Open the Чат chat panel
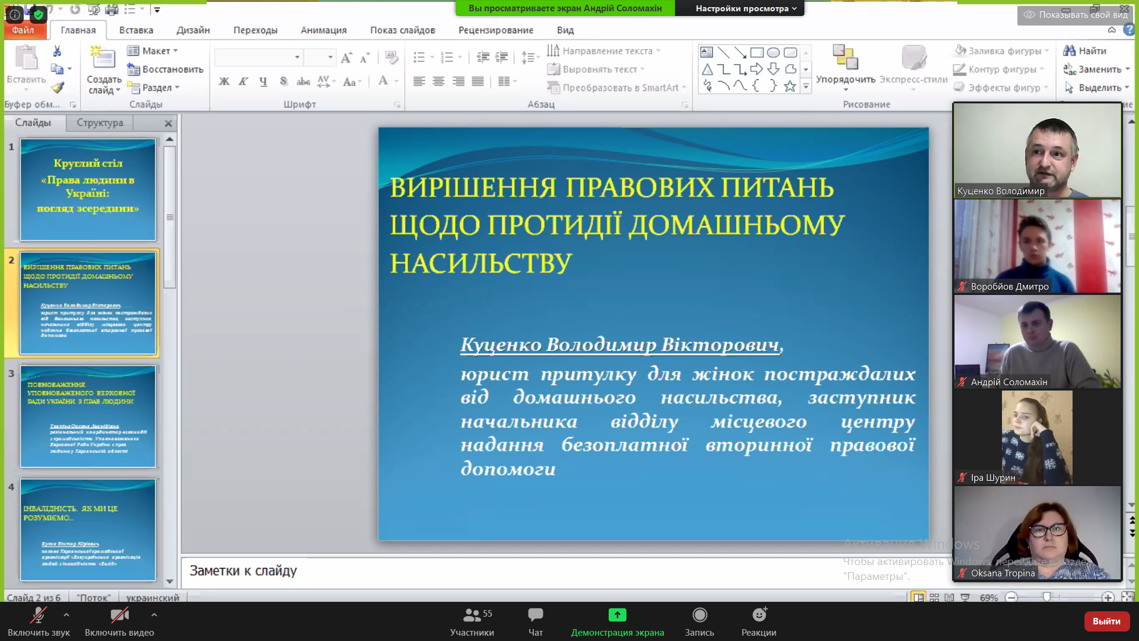The width and height of the screenshot is (1139, 641). point(536,621)
